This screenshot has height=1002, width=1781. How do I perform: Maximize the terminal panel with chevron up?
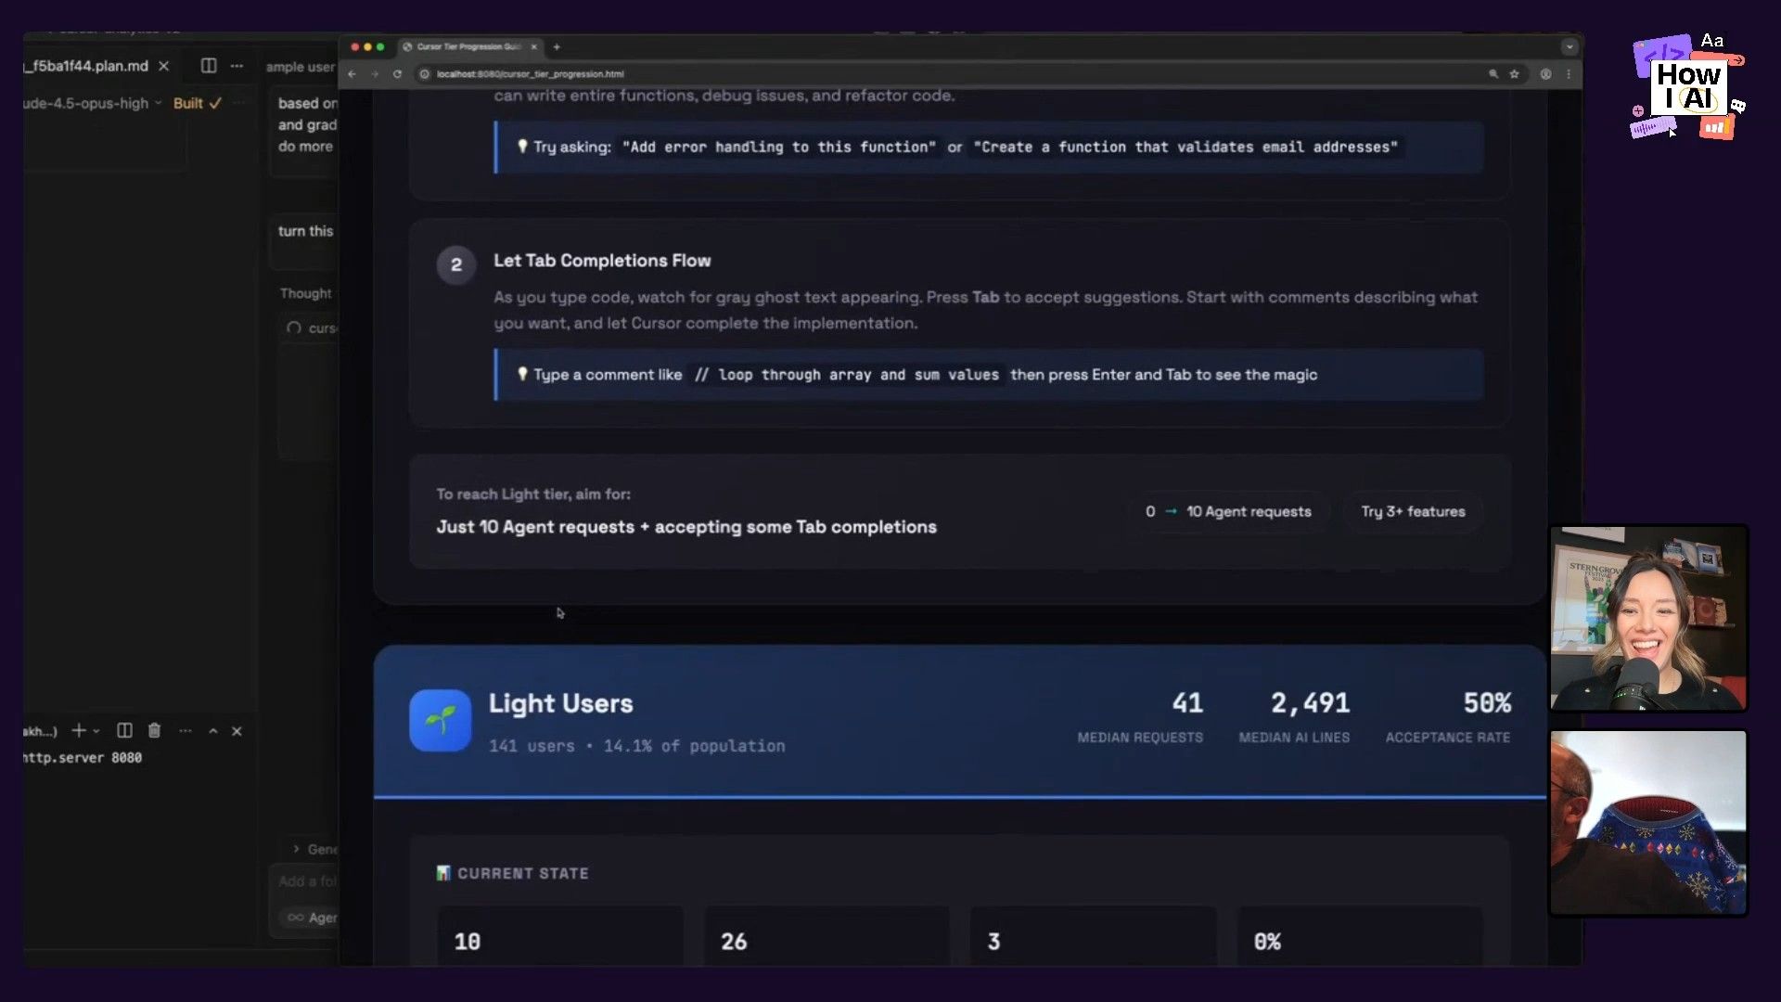pyautogui.click(x=213, y=731)
